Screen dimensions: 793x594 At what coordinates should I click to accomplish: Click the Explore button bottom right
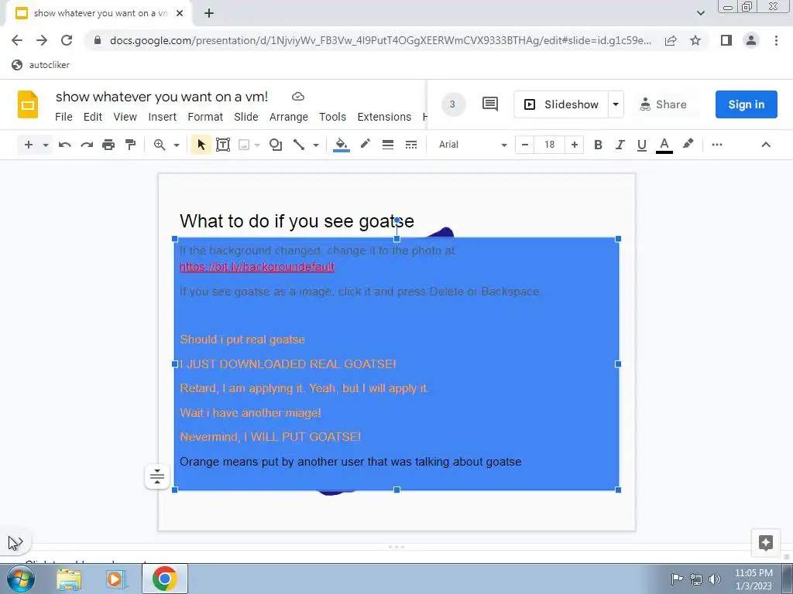click(765, 542)
